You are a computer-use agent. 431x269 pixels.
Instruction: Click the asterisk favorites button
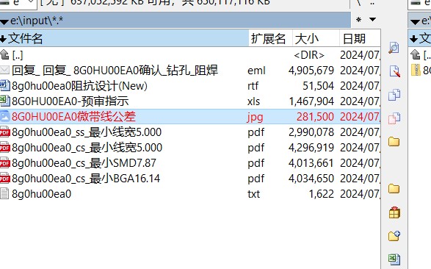coord(358,20)
